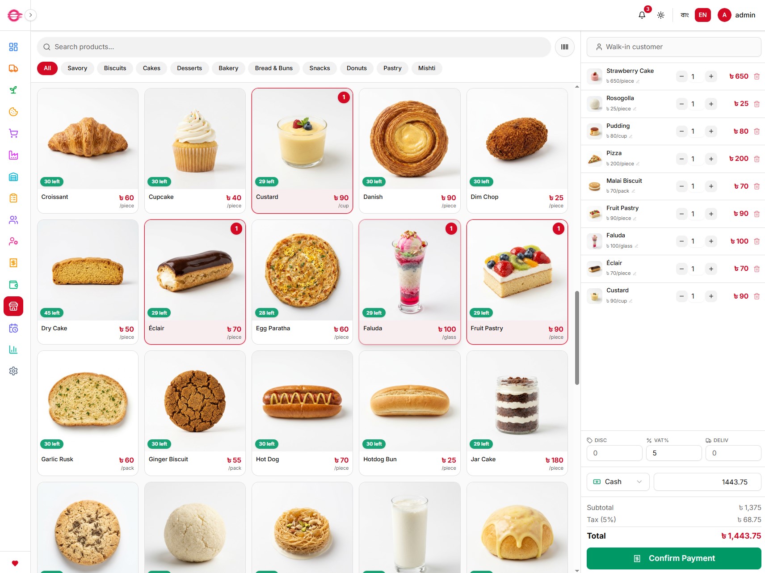Edit price pencil for Rosogolla
This screenshot has height=573, width=765.
point(635,109)
